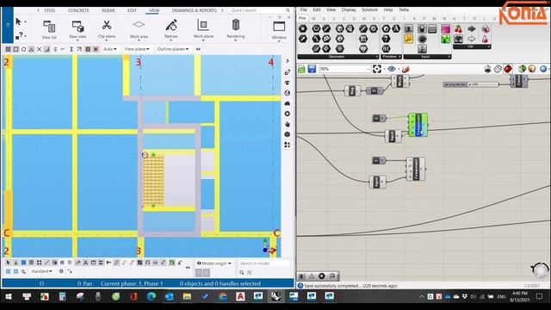Screen dimensions: 551x310
Task: Open AutoCAD from the taskbar
Action: click(x=240, y=297)
